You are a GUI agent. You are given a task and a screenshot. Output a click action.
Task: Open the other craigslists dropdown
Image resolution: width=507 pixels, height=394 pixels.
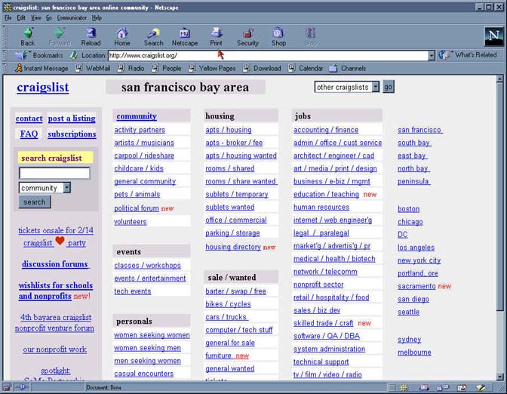point(346,87)
